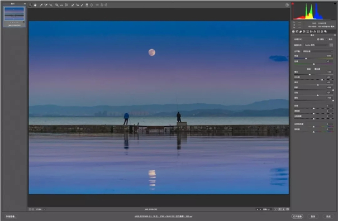Screen dimensions: 338x221
Task: Activate the Crop tool
Action: point(56,5)
